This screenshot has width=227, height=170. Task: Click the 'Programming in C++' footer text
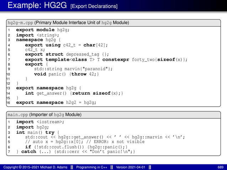click(x=92, y=167)
